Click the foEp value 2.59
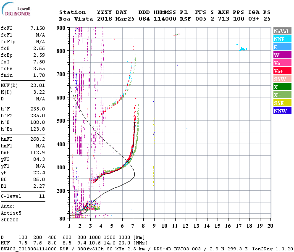294x252 pixels. pos(39,55)
